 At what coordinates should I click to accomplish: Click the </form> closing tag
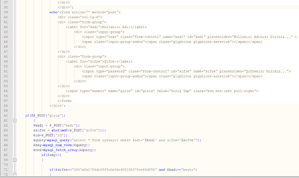[64, 101]
